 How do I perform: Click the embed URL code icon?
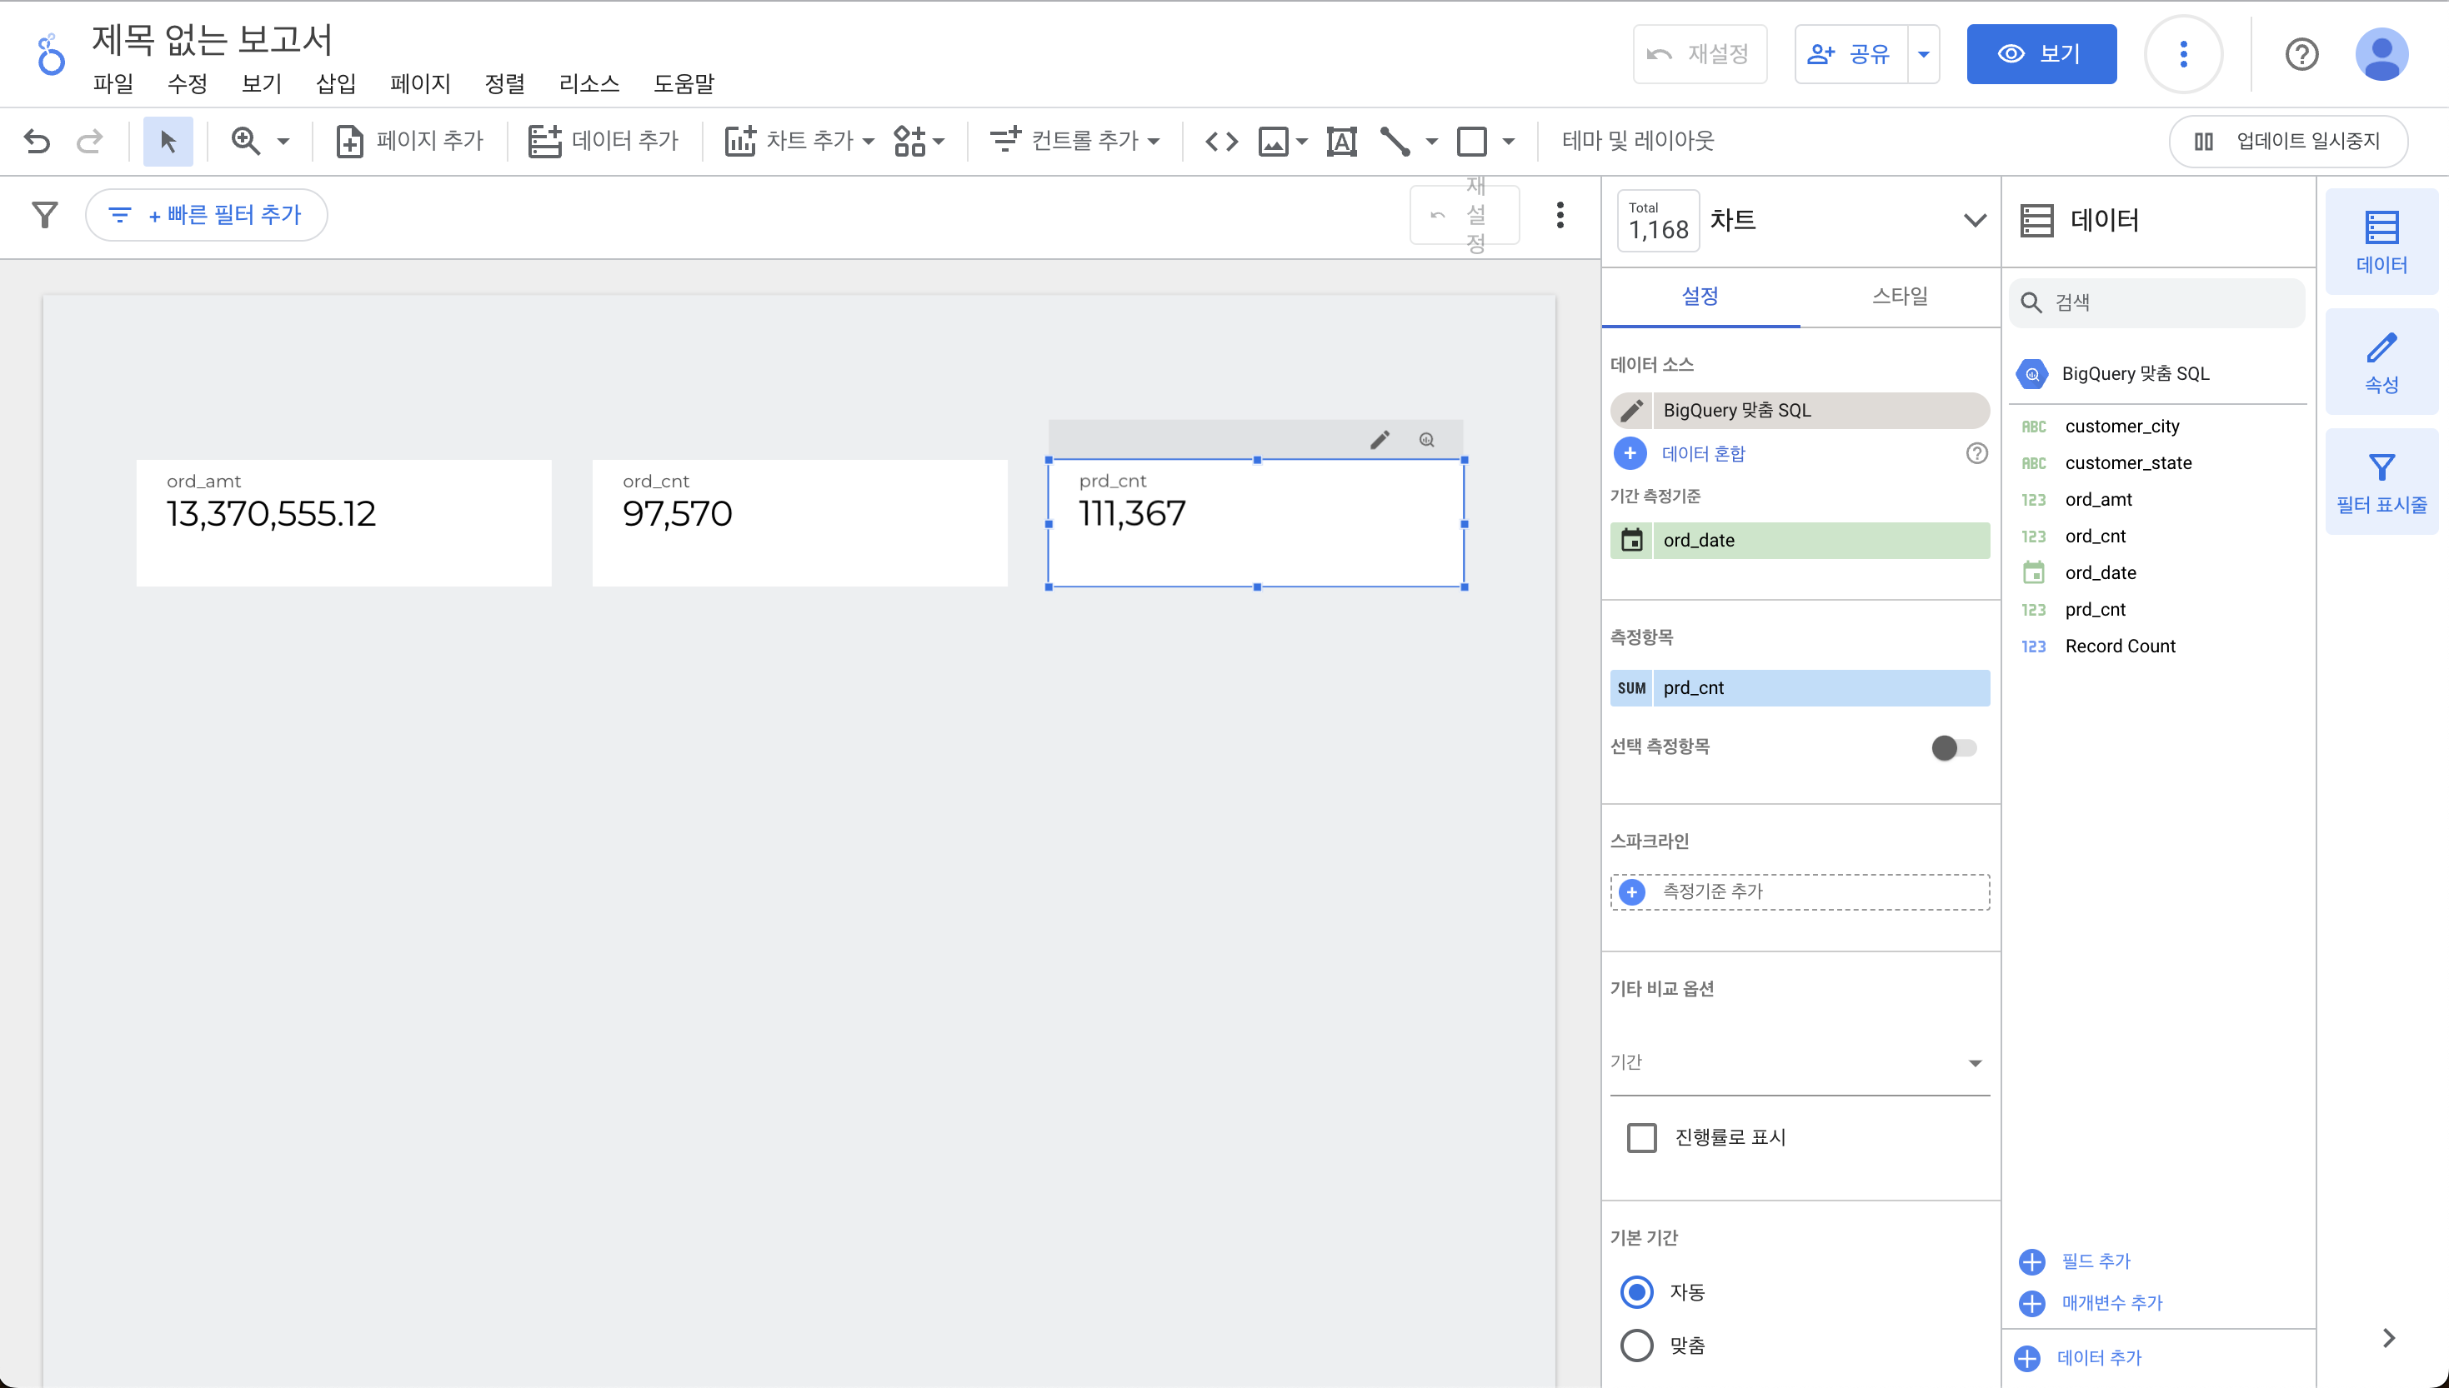click(1222, 141)
